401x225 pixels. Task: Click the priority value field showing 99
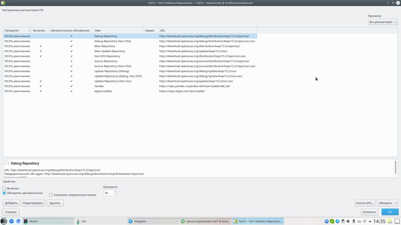tap(108, 193)
